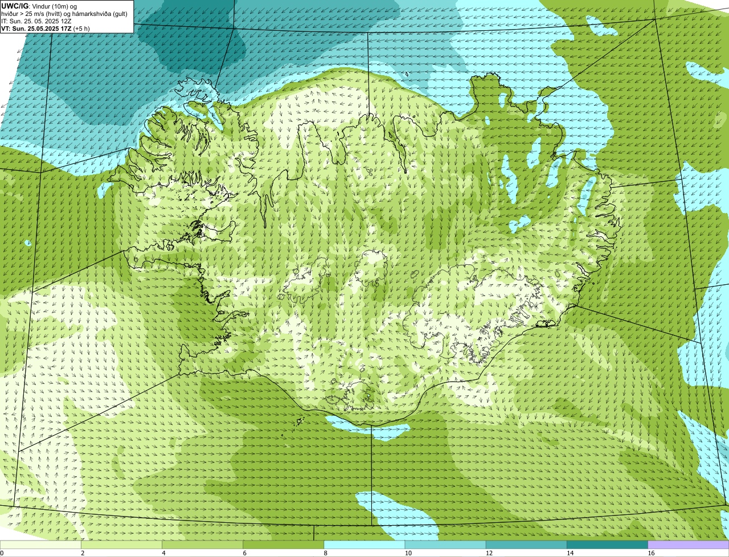This screenshot has width=729, height=557.
Task: Click the IT: Sun. 25.05.2025 12Z line
Action: pos(36,21)
